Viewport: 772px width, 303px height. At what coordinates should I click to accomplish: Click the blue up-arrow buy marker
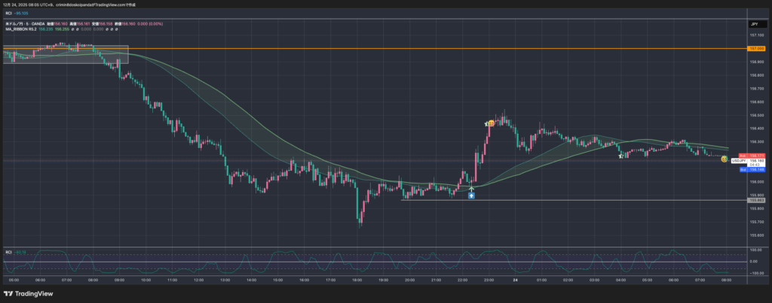coord(471,195)
